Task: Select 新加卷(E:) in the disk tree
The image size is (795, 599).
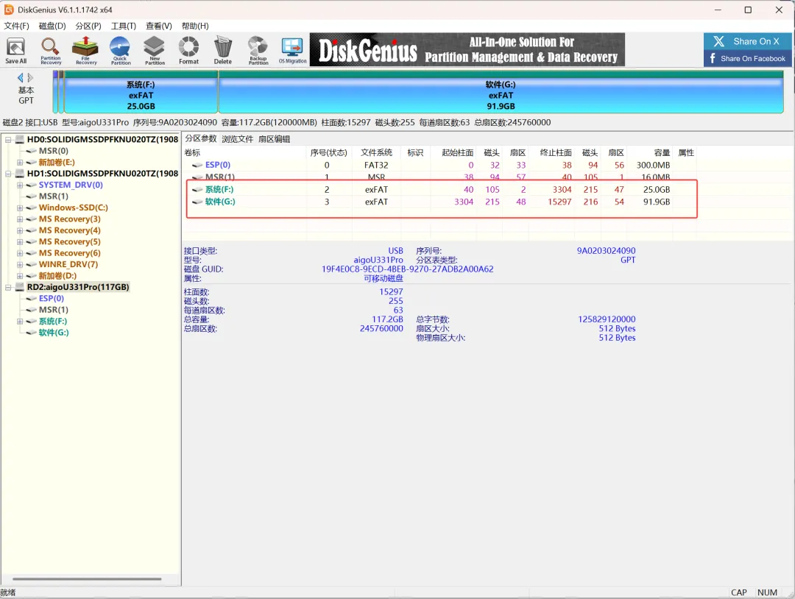Action: click(57, 162)
